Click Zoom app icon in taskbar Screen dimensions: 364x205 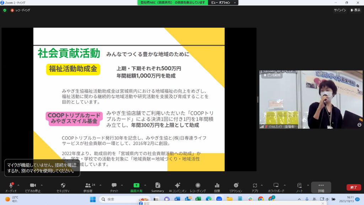point(219,199)
